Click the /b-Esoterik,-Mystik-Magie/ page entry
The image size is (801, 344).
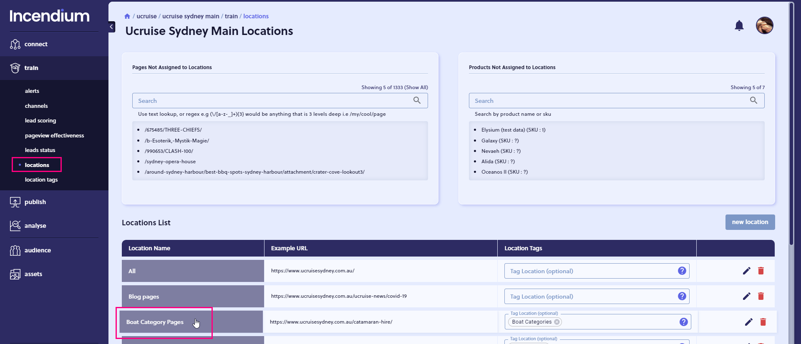[x=177, y=141]
